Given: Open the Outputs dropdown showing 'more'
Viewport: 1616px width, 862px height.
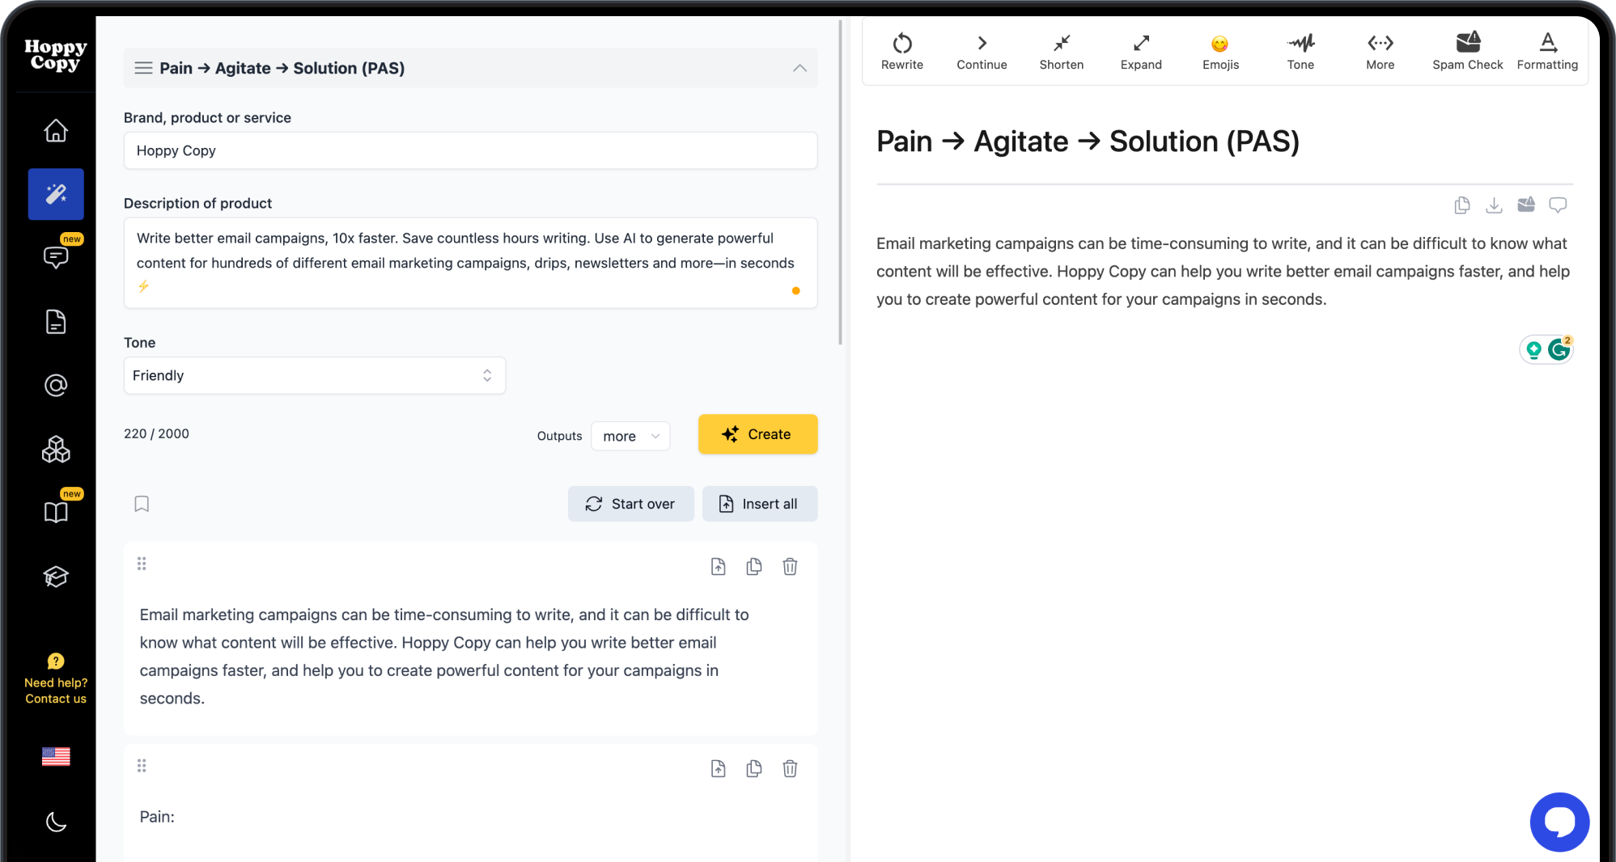Looking at the screenshot, I should pos(630,436).
